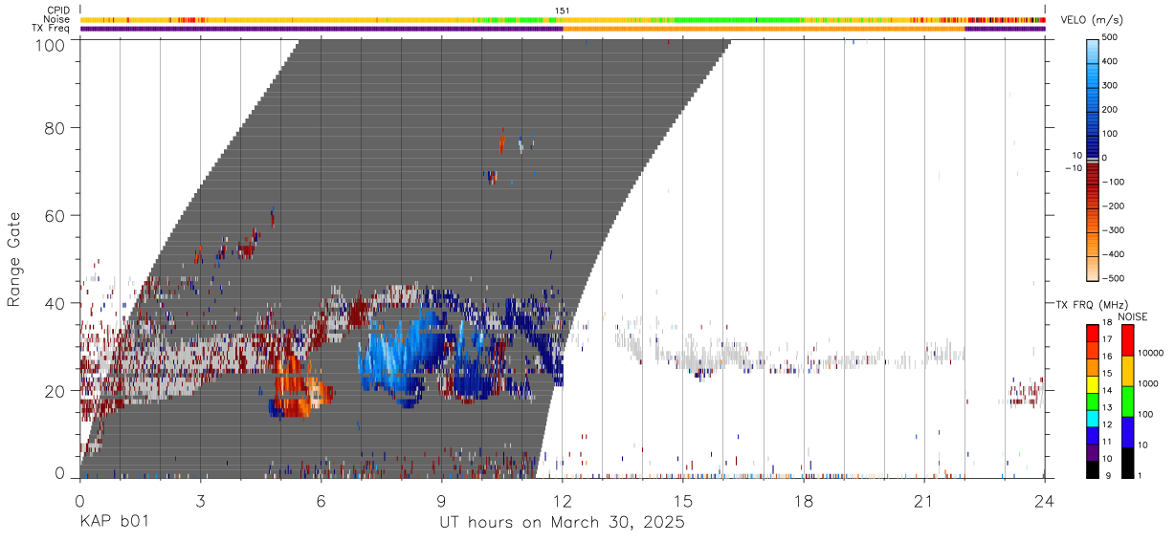Click the y-axis tick label '60'

click(55, 215)
